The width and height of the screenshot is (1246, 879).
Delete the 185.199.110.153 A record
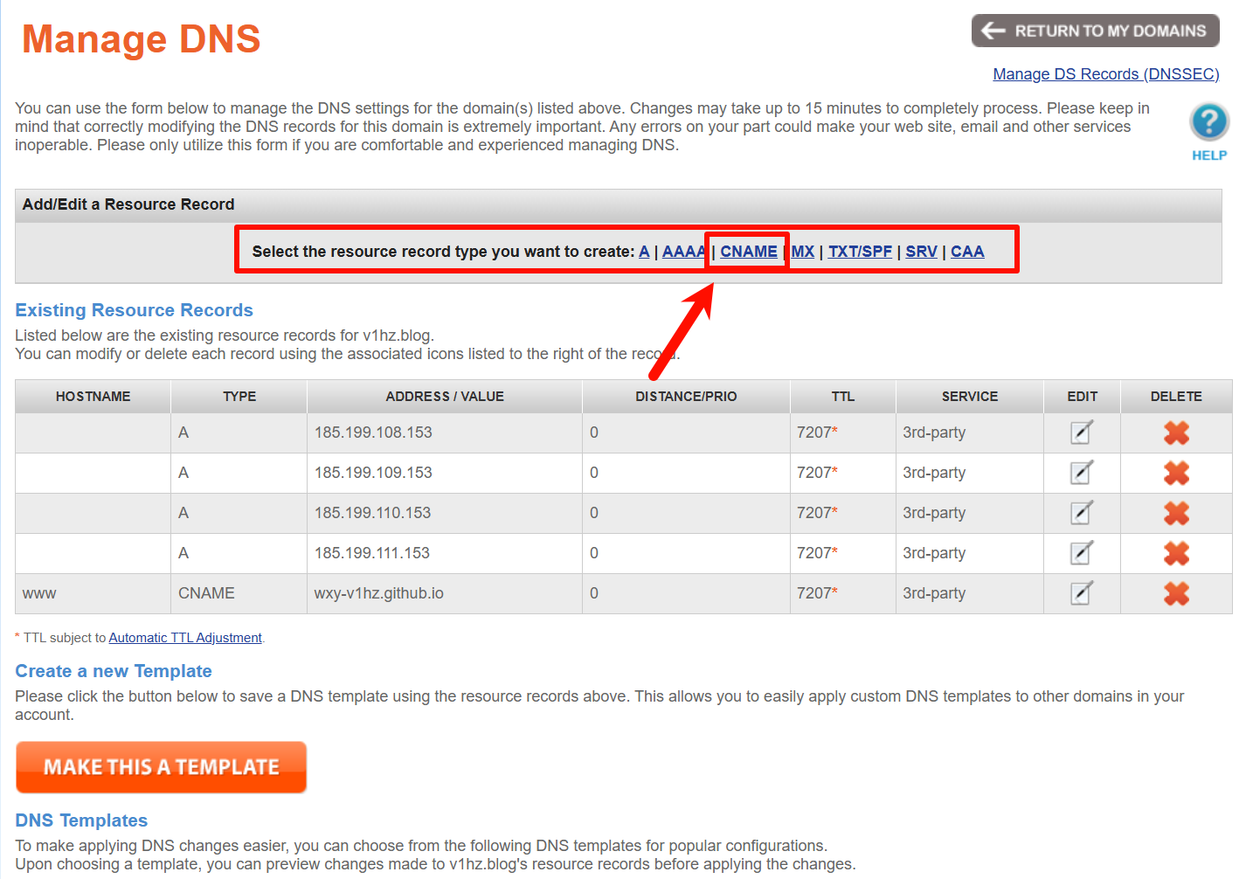tap(1176, 513)
